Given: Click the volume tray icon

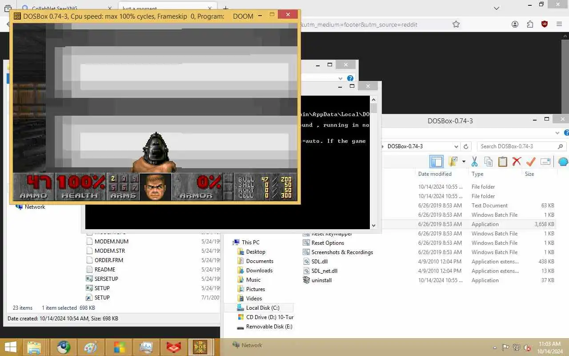Looking at the screenshot, I should pos(527,348).
